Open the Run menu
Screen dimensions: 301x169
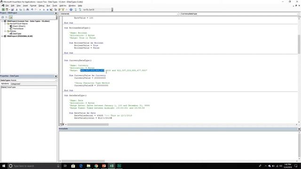48,6
